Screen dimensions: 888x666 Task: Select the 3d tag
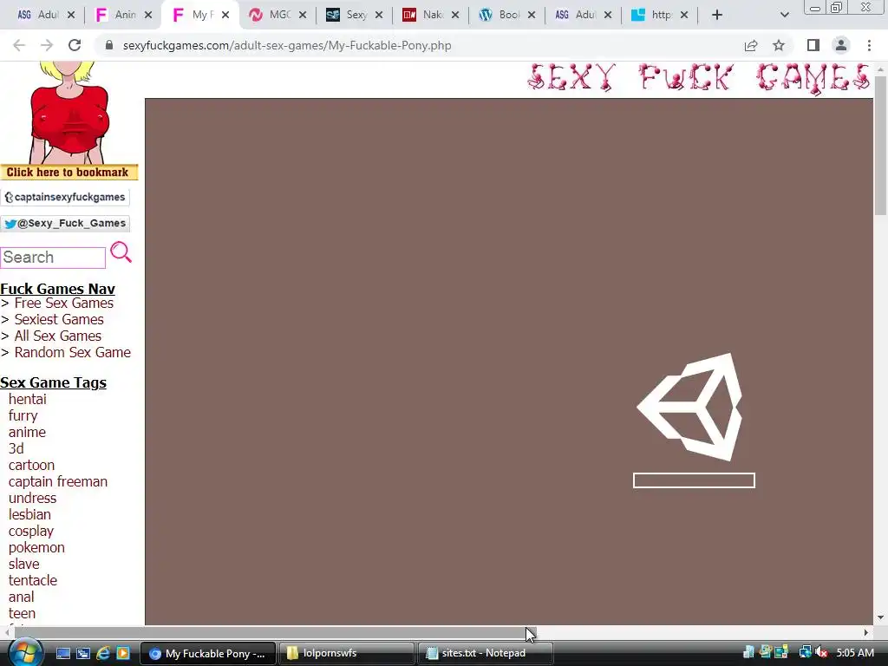click(16, 448)
